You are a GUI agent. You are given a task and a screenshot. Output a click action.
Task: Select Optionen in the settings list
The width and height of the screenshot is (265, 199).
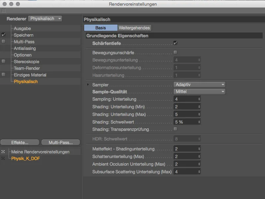(23, 55)
